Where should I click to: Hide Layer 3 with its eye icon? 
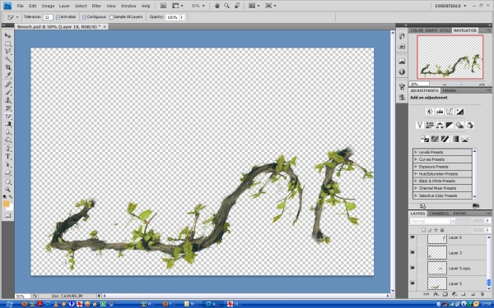412,253
